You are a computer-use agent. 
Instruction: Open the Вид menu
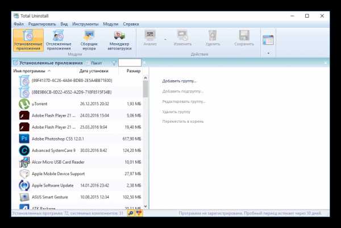(64, 24)
